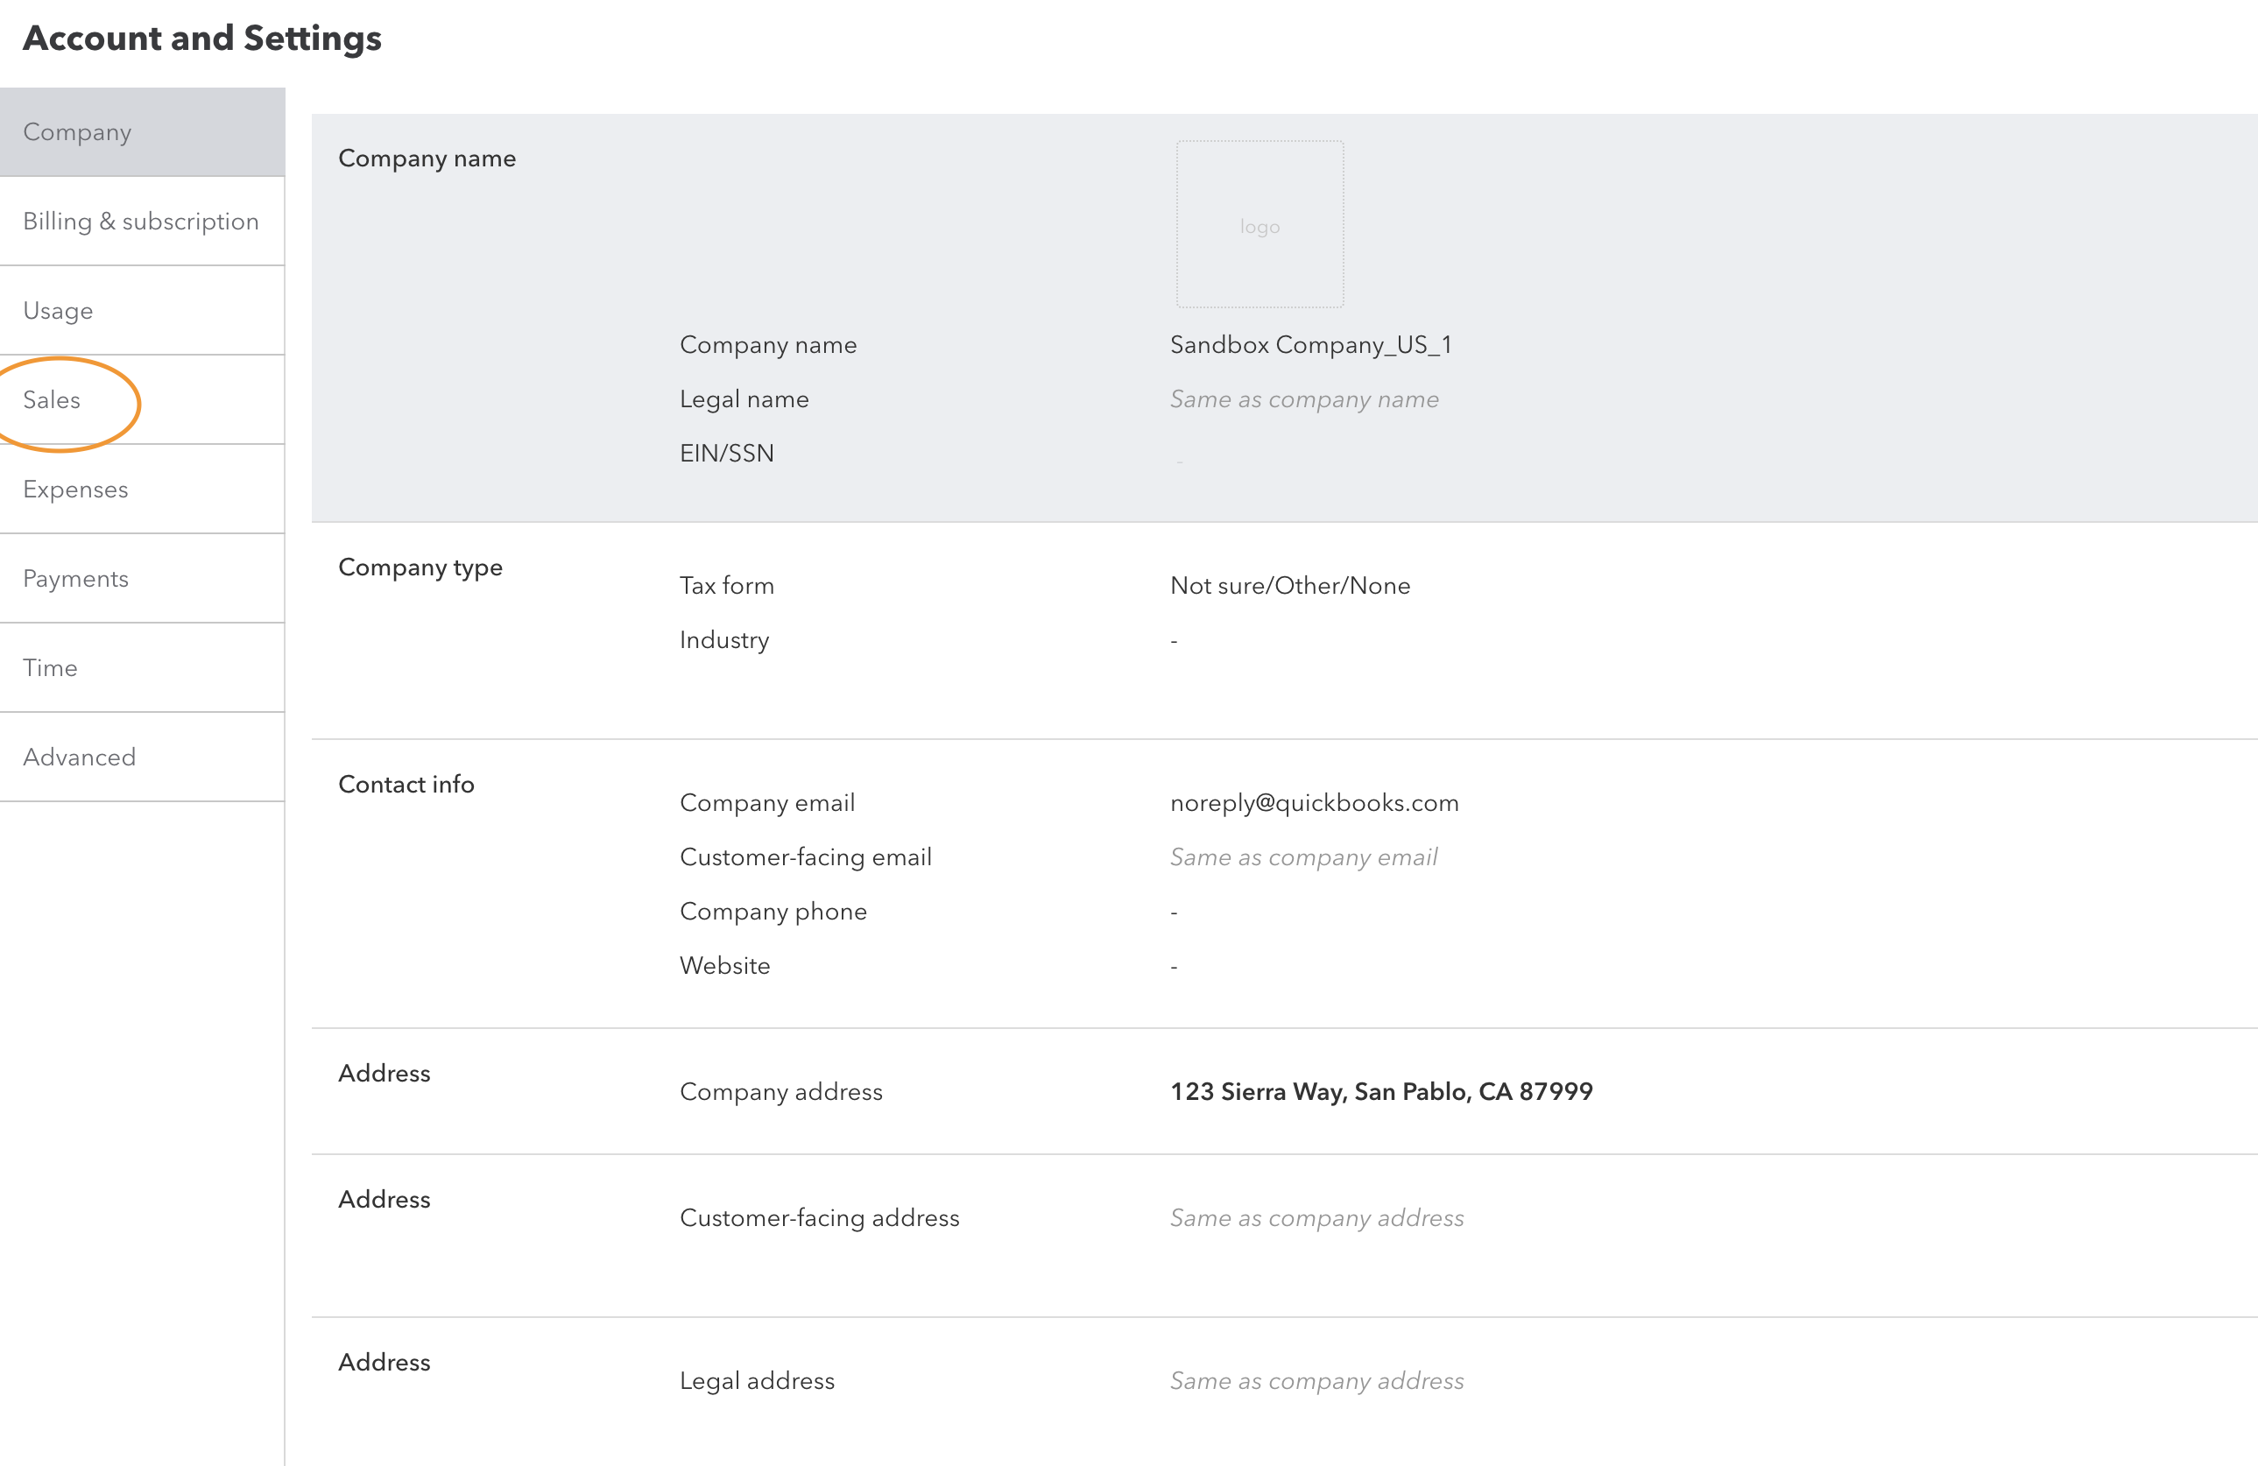2258x1466 pixels.
Task: Click Tax form value Not sure/Other/None
Action: click(1289, 586)
